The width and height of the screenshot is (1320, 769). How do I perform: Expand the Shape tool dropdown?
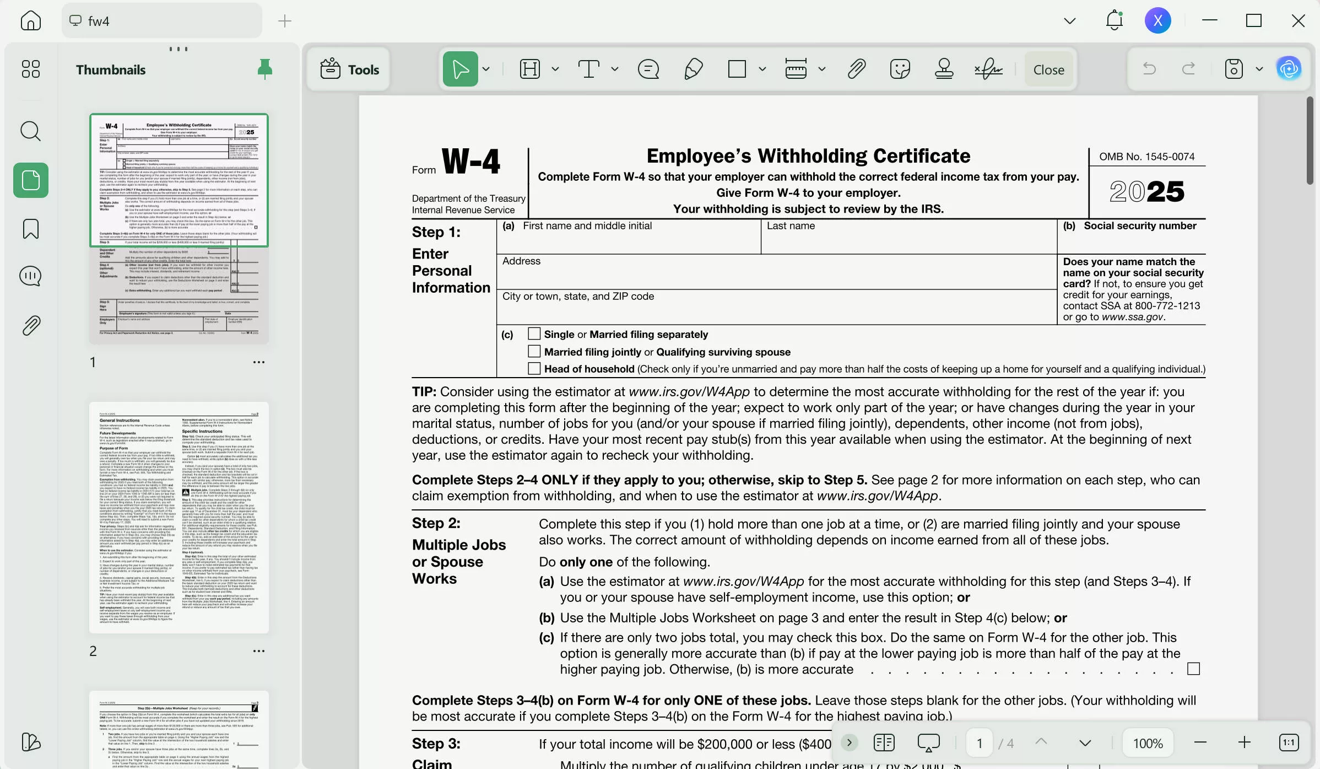coord(763,69)
